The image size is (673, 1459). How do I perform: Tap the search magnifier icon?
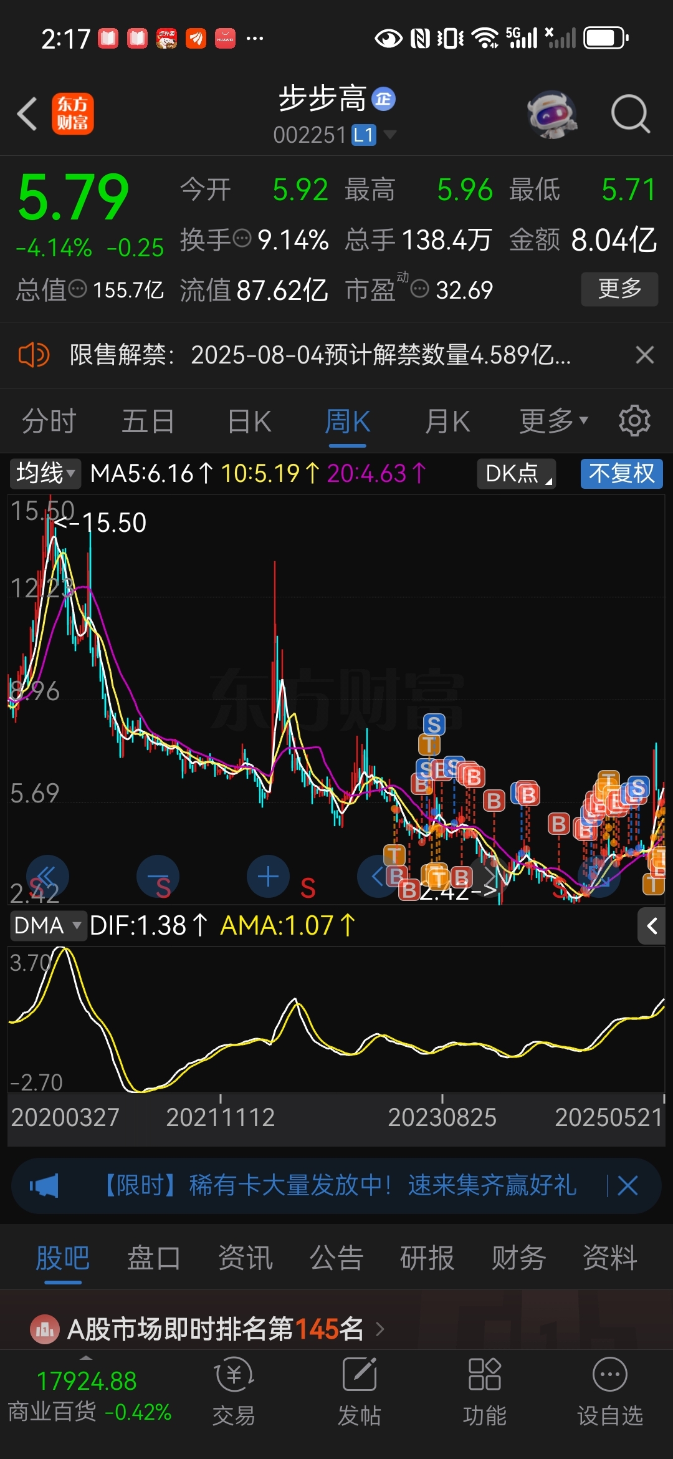pyautogui.click(x=631, y=114)
